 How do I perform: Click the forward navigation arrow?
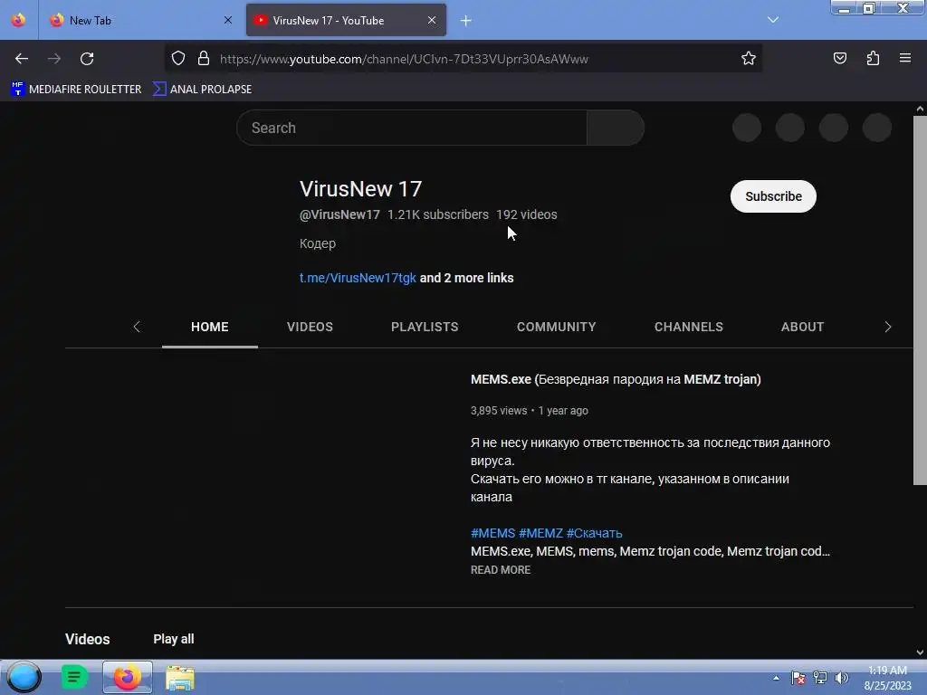(x=54, y=59)
